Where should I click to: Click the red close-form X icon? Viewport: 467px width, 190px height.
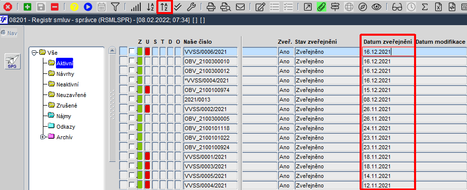tap(8, 7)
